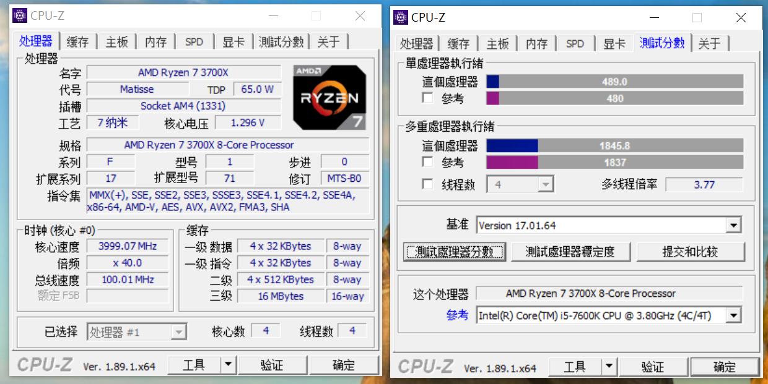
Task: Enable the 参考 checkbox under 单处理器执行绪
Action: pos(427,97)
